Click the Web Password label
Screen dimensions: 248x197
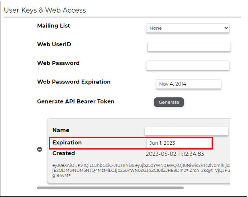click(58, 63)
